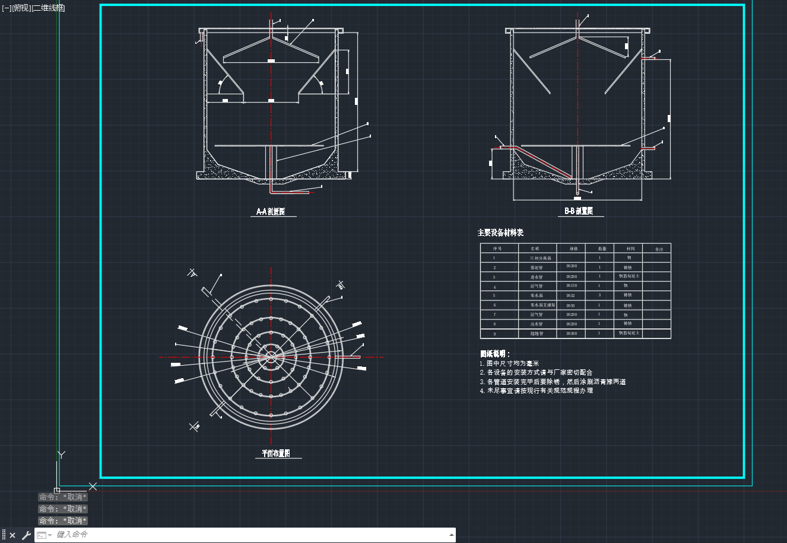The image size is (787, 543).
Task: Select the 三相分离器 name cell
Action: [x=540, y=258]
